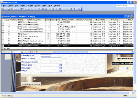Click the Help question mark icon
This screenshot has width=137, height=98.
pyautogui.click(x=79, y=9)
